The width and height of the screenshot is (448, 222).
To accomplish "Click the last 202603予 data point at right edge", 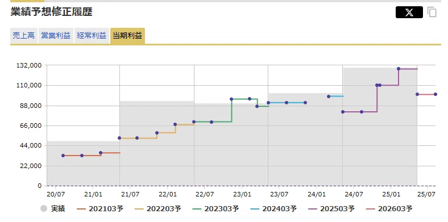I will tap(435, 94).
